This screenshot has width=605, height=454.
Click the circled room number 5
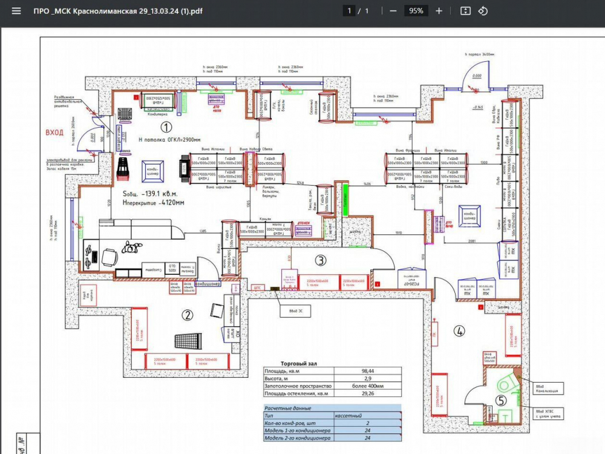(x=501, y=401)
